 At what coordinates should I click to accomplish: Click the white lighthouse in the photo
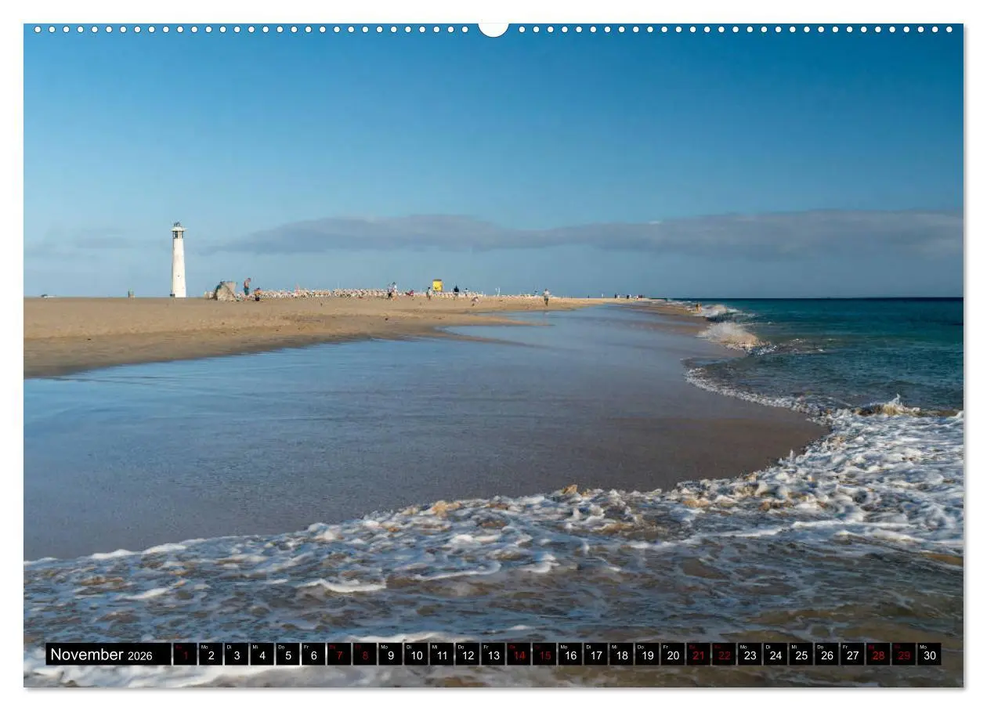(179, 260)
